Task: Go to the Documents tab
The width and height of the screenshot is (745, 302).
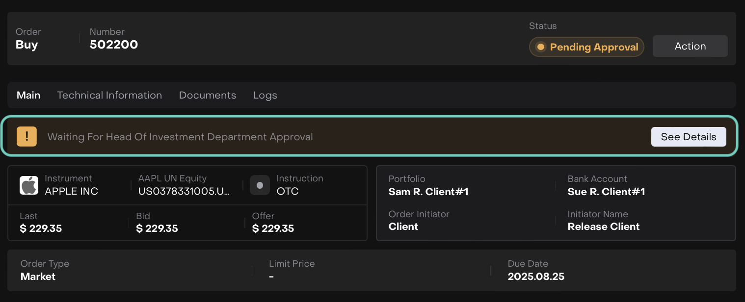Action: pyautogui.click(x=207, y=95)
